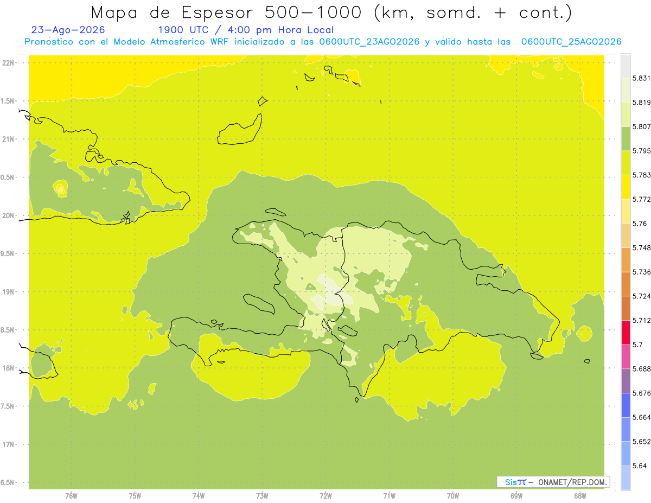
Task: Click the longitude label "73W"
Action: click(x=262, y=496)
